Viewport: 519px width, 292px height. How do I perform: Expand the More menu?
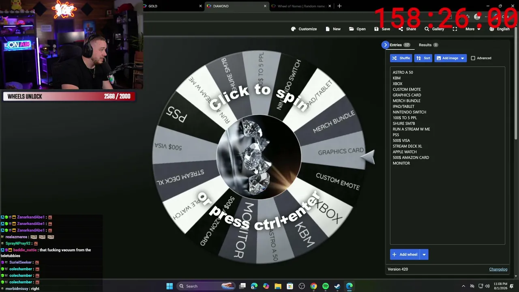click(x=473, y=29)
